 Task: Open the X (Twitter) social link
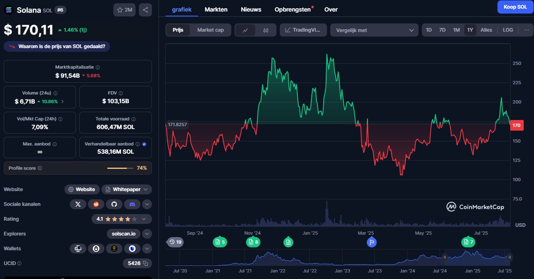(78, 204)
